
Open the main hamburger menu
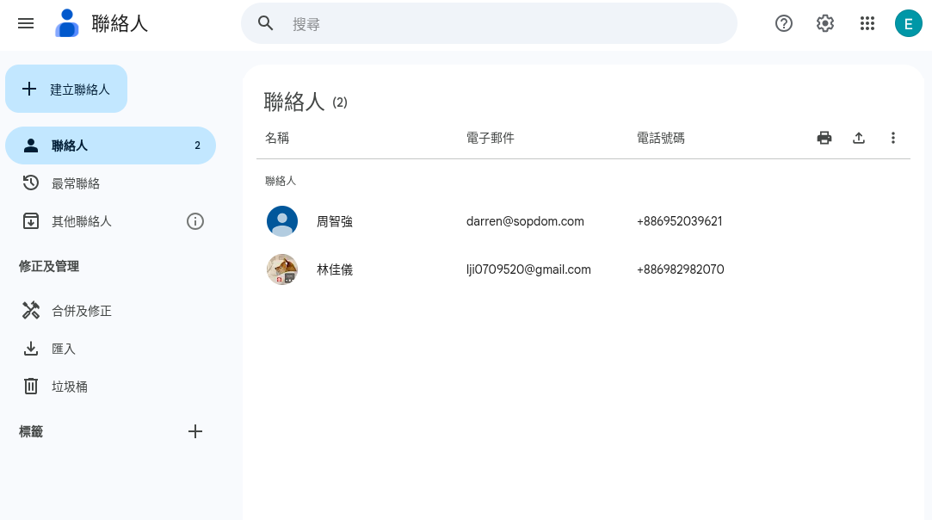pyautogui.click(x=26, y=23)
